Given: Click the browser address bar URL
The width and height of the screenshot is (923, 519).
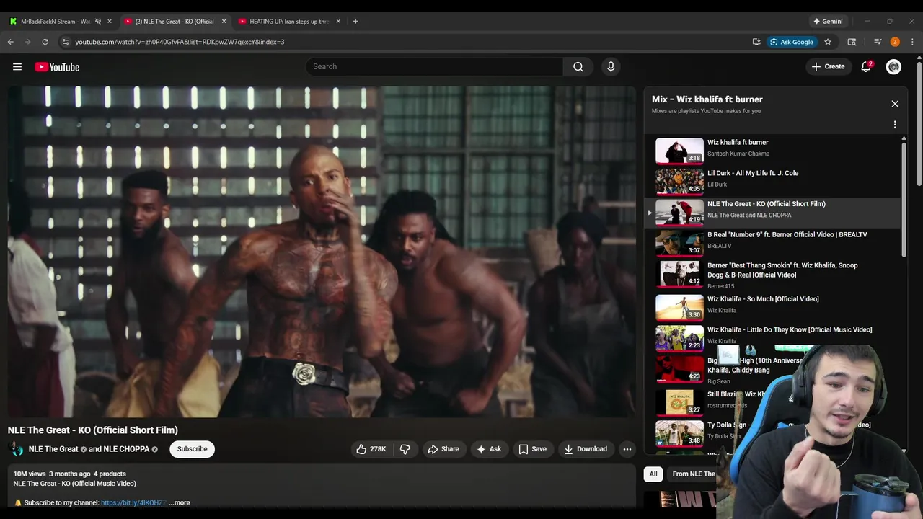Looking at the screenshot, I should pos(180,42).
